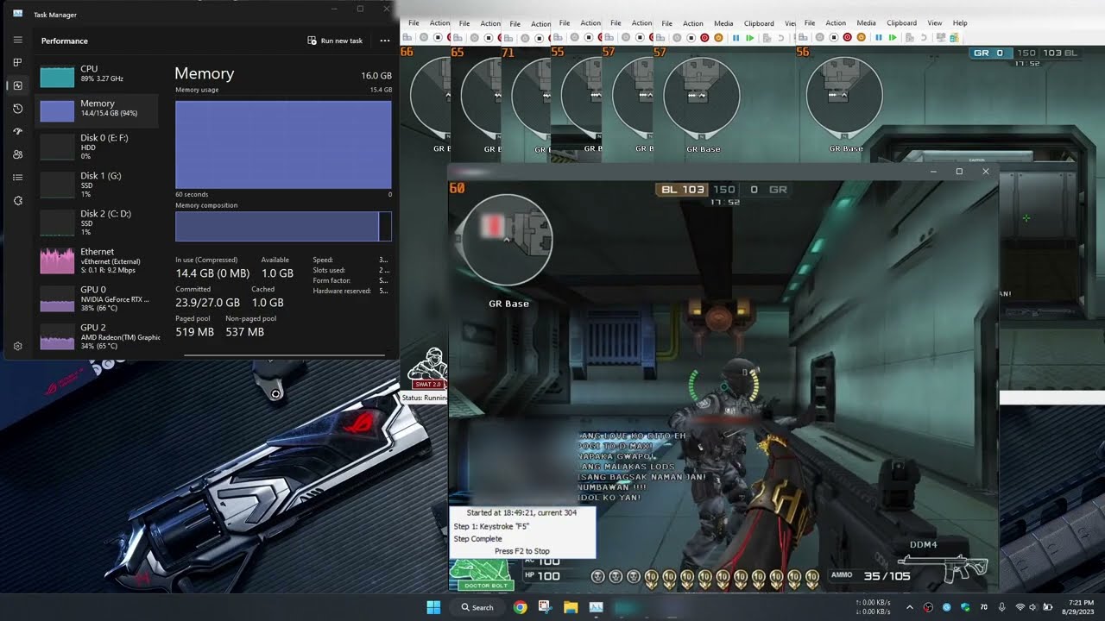Open App history page in Task Manager

click(x=18, y=109)
